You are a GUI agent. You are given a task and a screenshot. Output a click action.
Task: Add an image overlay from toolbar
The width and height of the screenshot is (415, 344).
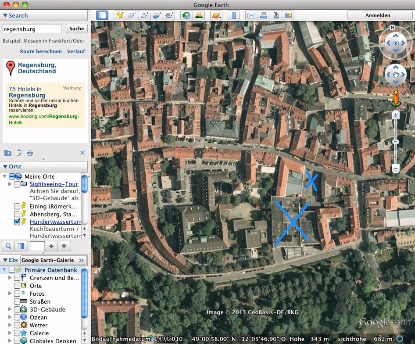click(x=157, y=15)
